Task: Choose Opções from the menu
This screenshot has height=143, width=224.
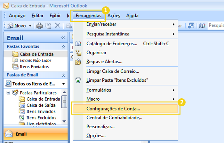Action: (125, 136)
